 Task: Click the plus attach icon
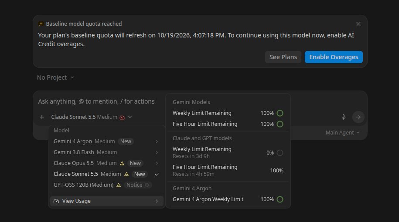[x=42, y=117]
